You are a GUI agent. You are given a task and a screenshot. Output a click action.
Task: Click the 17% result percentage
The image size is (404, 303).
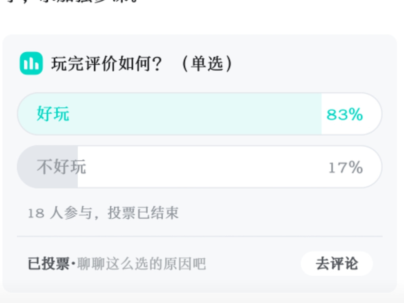pos(345,168)
